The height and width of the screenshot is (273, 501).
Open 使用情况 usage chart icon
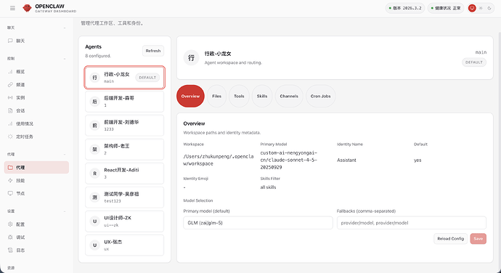[x=10, y=123]
